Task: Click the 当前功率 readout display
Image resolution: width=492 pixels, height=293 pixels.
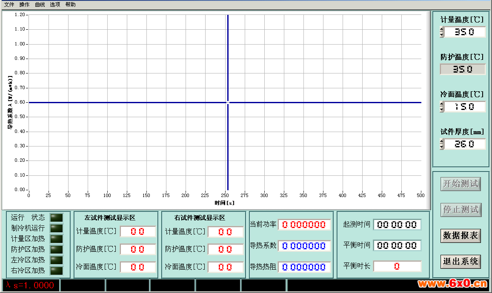Action: [x=304, y=225]
